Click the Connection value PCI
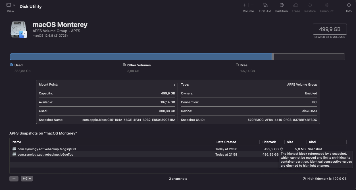 [315, 102]
